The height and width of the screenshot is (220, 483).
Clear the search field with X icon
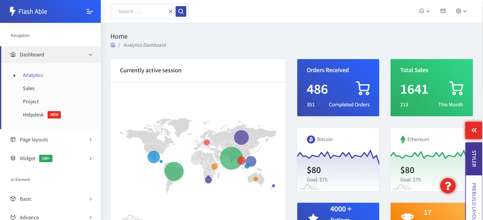171,11
